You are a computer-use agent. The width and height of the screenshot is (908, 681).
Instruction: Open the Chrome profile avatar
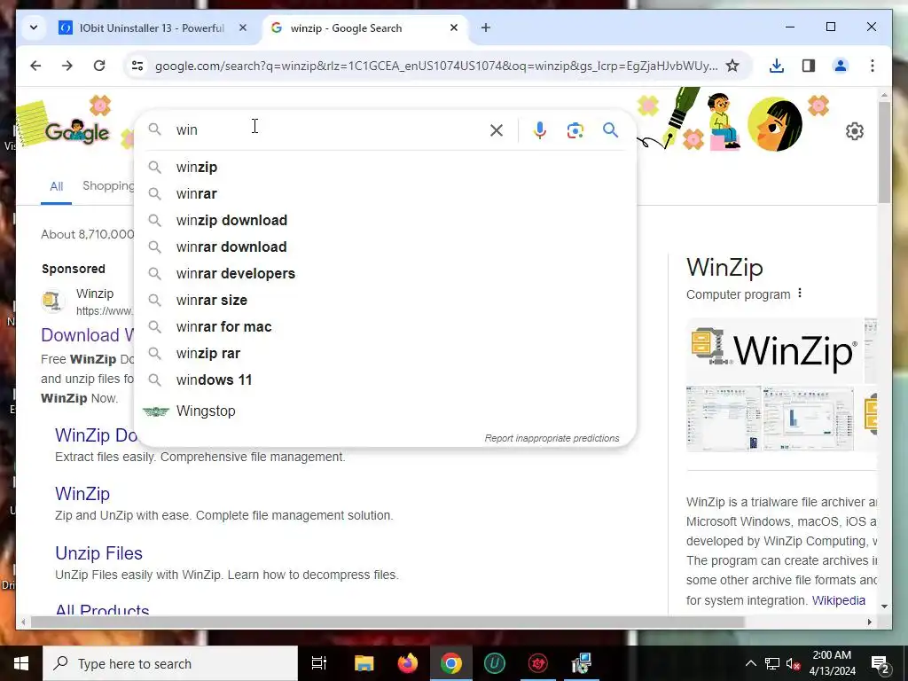coord(841,66)
